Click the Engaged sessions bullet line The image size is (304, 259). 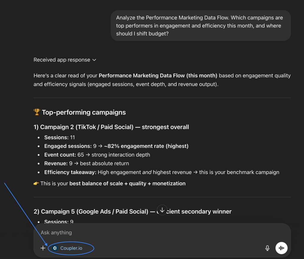pyautogui.click(x=116, y=146)
